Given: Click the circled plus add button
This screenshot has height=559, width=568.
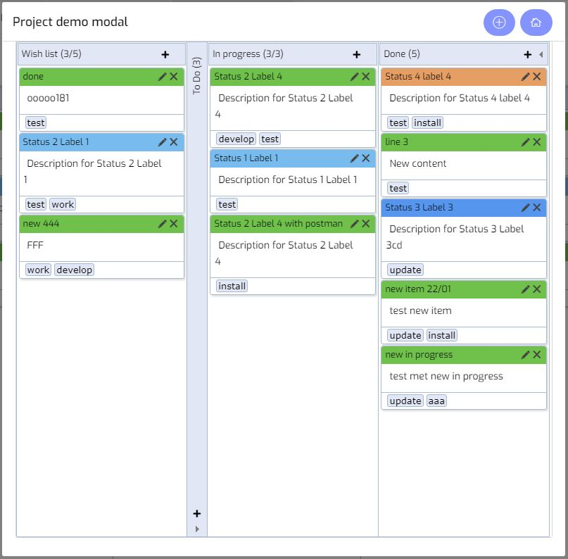Looking at the screenshot, I should 499,23.
